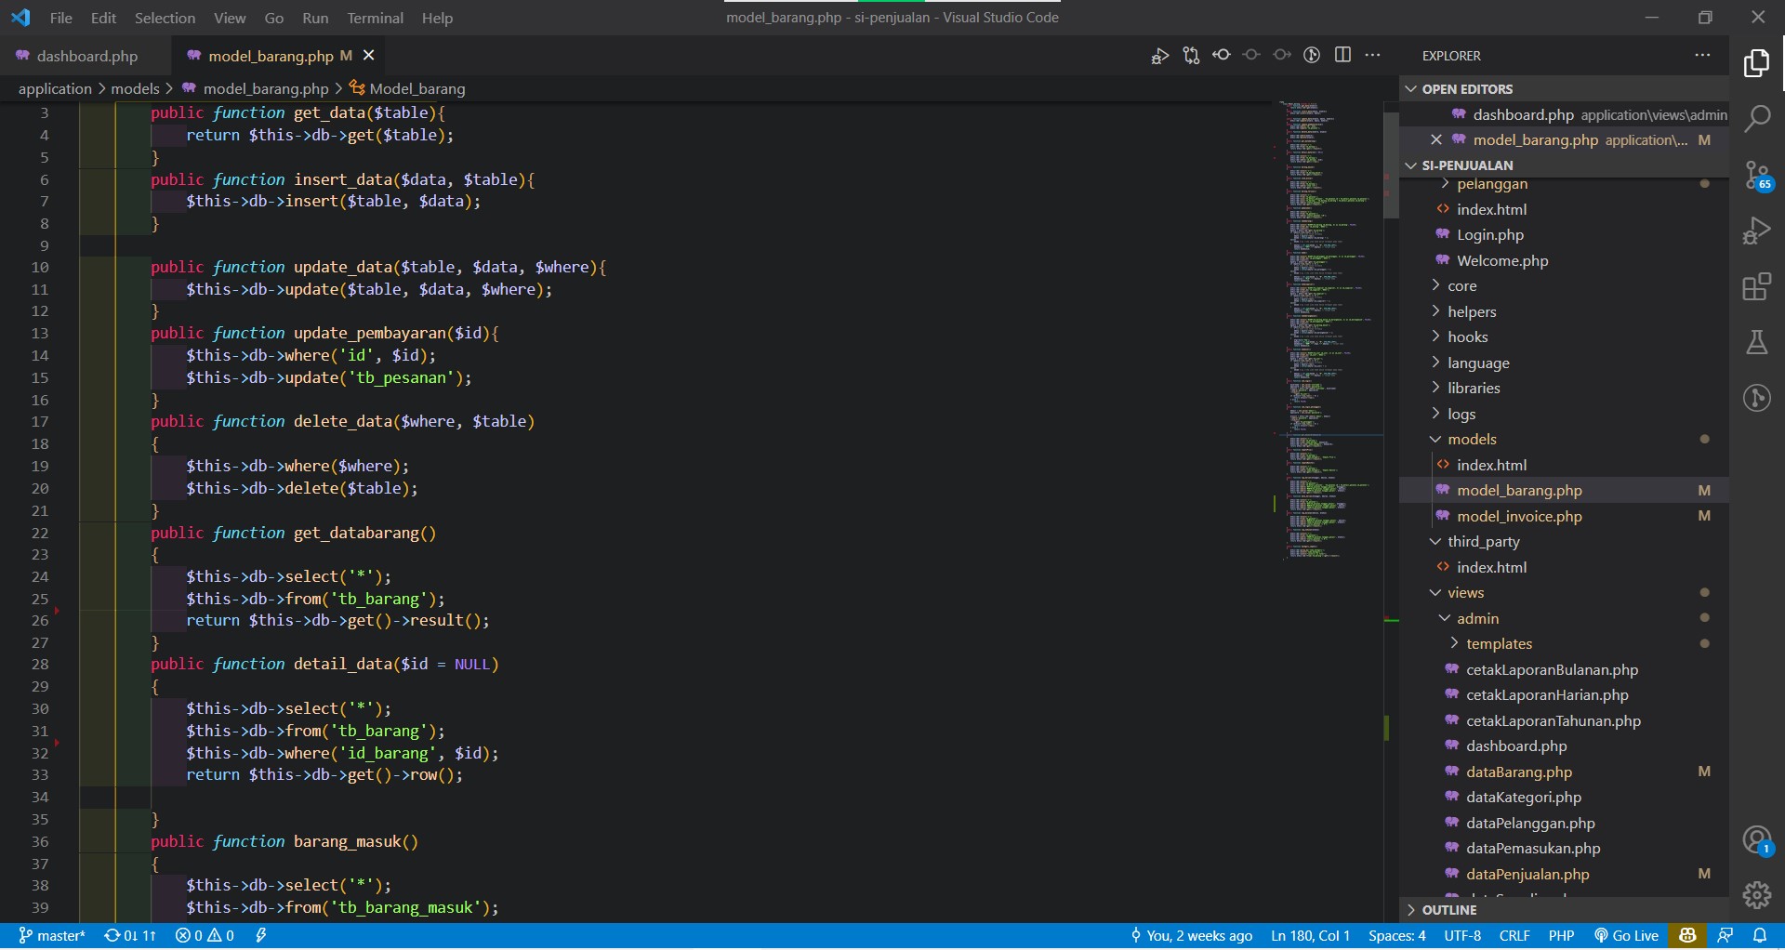1785x950 pixels.
Task: Click the lightning bolt status bar icon
Action: pos(261,936)
